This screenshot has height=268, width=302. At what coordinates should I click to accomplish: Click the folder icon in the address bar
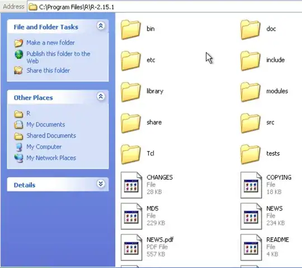(x=33, y=7)
